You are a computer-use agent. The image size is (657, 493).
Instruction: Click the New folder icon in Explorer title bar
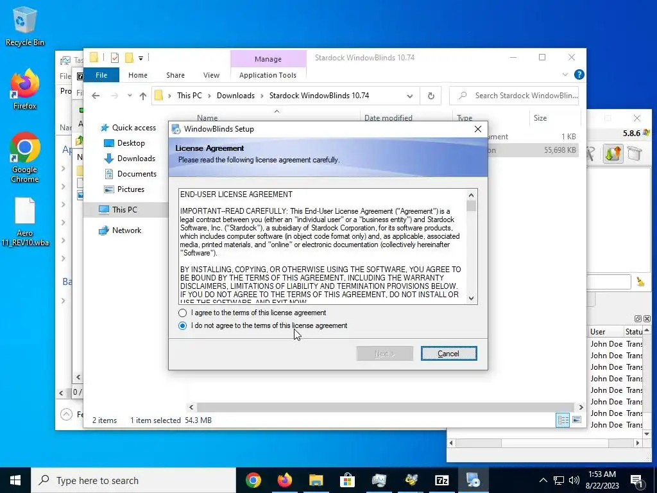130,58
